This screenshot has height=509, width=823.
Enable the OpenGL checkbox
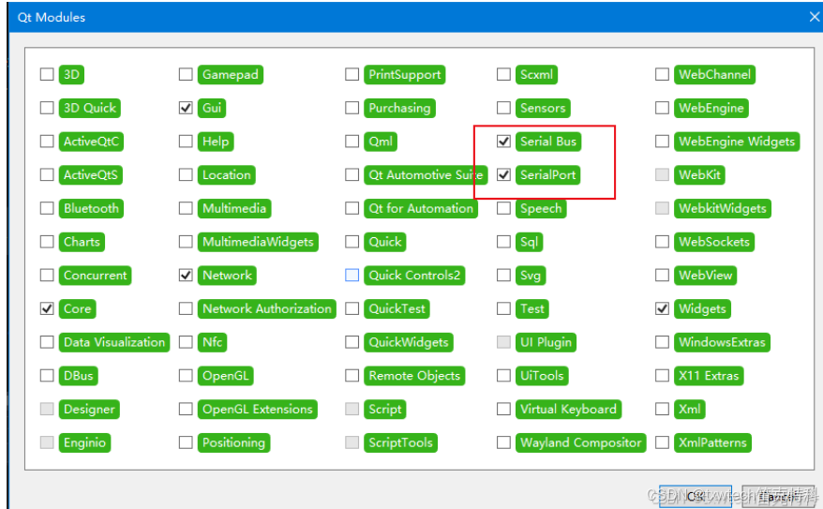tap(186, 376)
